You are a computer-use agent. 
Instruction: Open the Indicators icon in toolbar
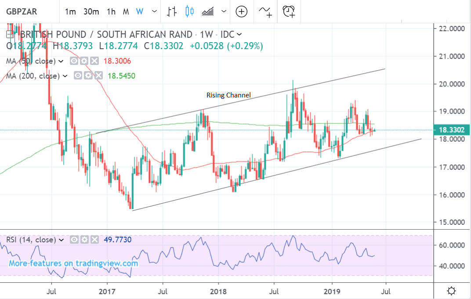[265, 11]
